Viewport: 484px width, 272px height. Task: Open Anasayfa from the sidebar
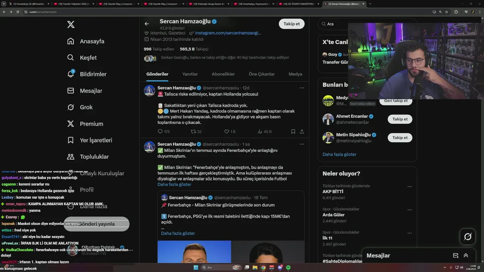(86, 41)
